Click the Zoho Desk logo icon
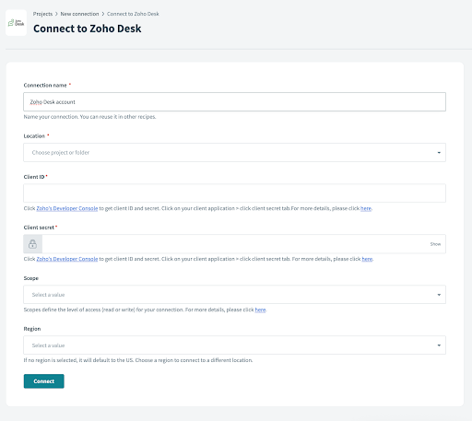The height and width of the screenshot is (421, 472). click(x=16, y=23)
